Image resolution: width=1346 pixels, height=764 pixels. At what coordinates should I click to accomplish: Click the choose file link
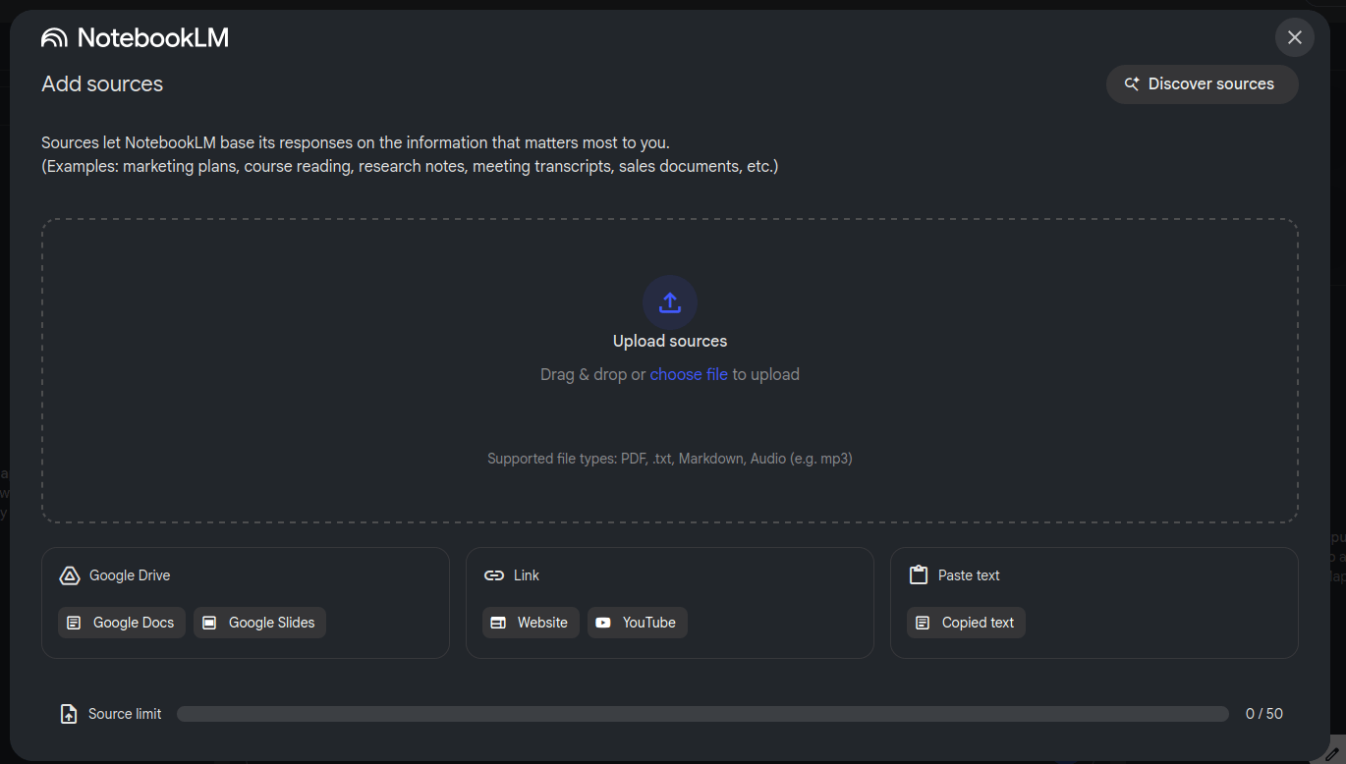coord(689,374)
